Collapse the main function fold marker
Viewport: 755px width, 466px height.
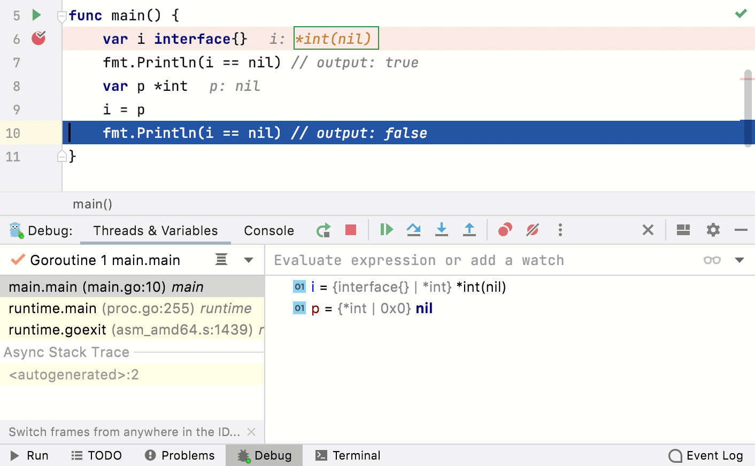point(61,17)
